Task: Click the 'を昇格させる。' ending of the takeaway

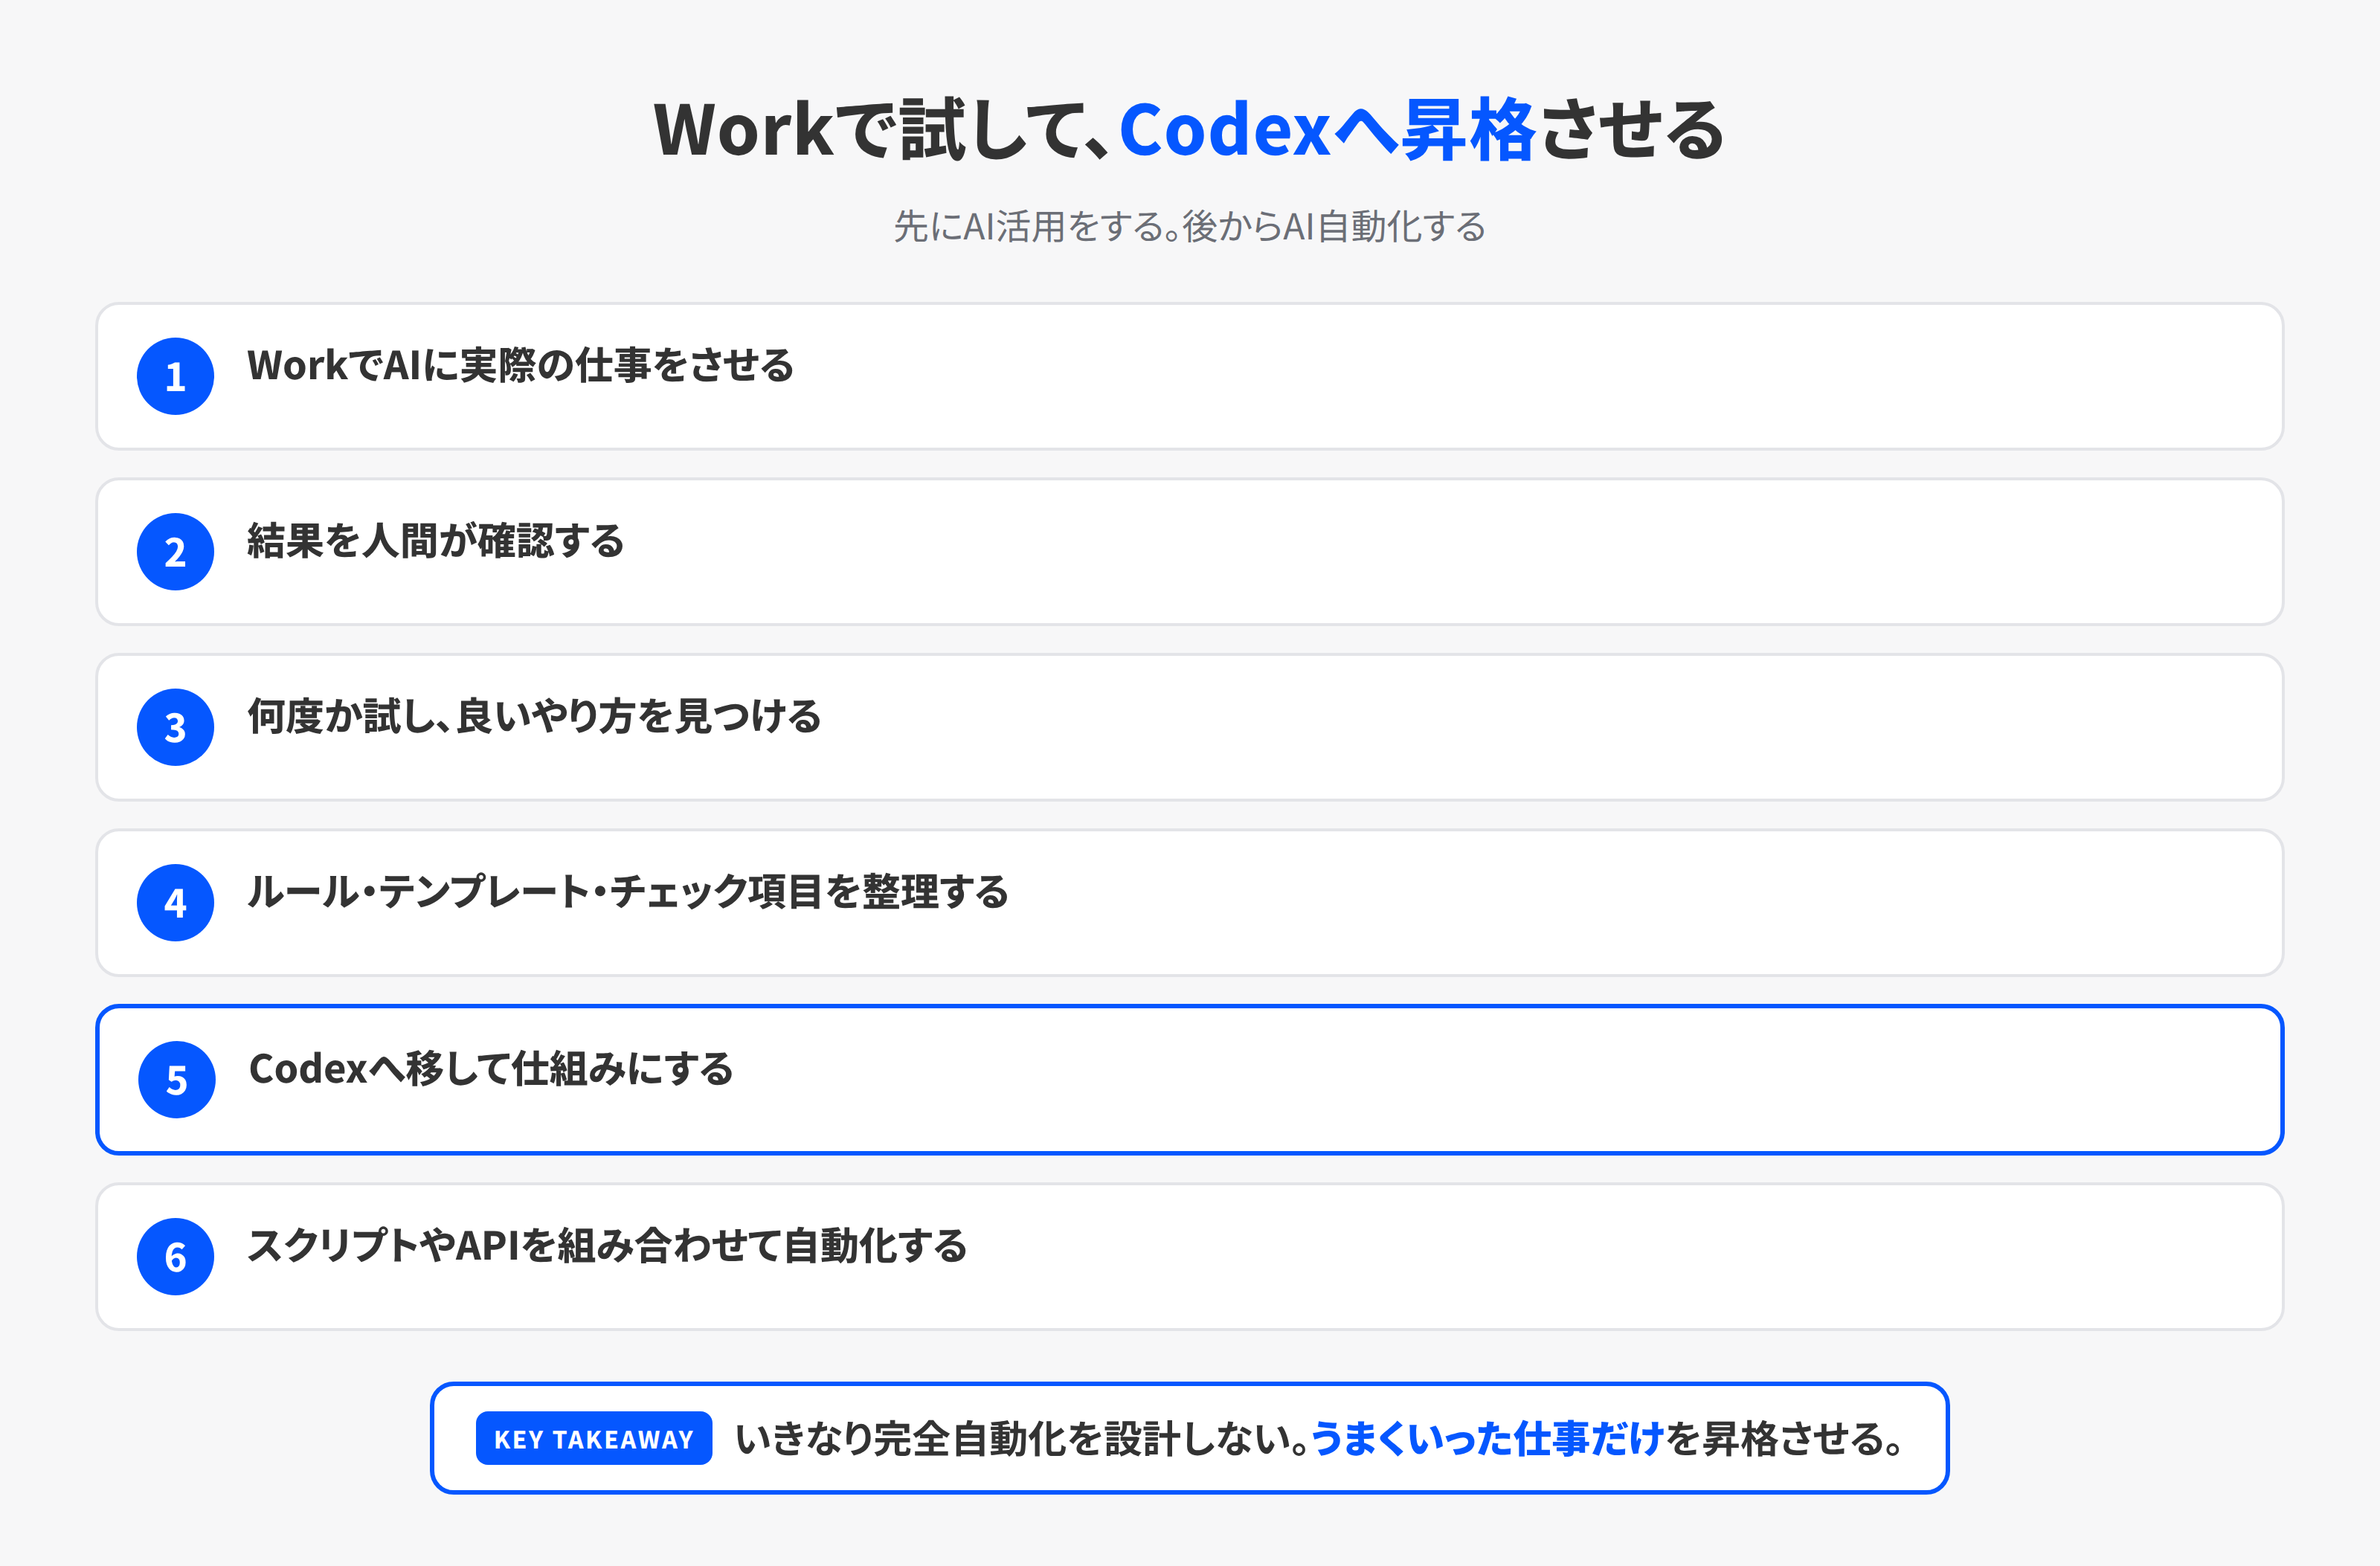Action: point(1785,1439)
